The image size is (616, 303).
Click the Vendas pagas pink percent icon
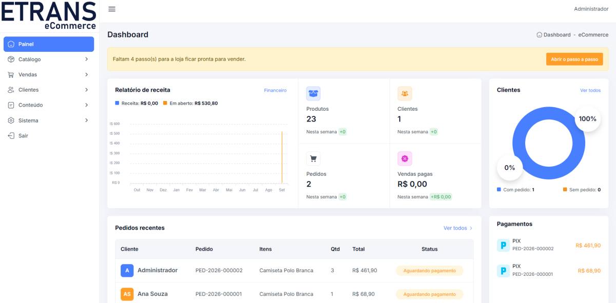point(405,158)
